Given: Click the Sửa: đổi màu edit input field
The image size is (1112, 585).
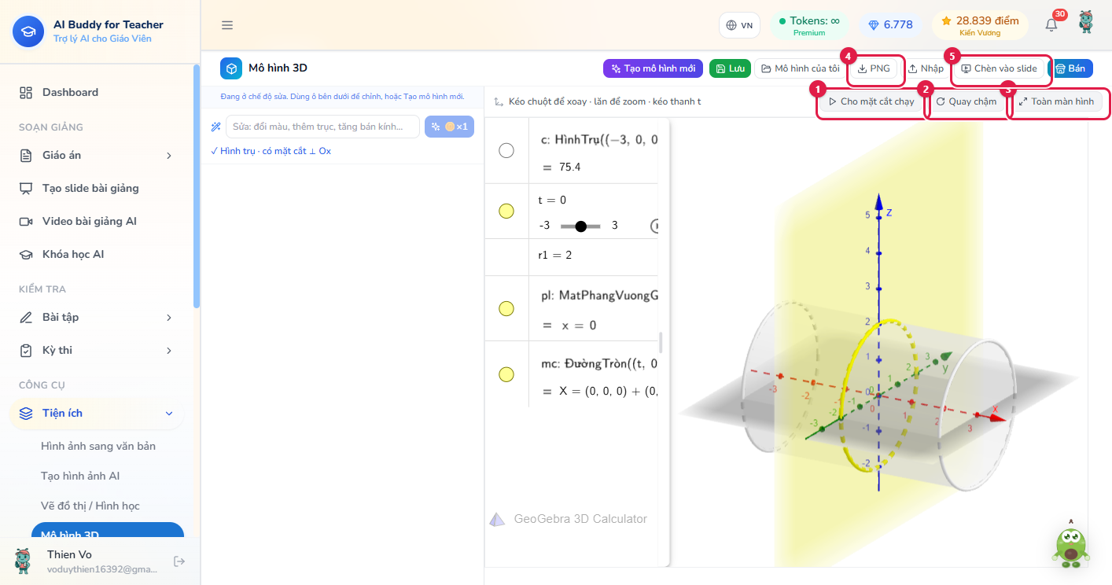Looking at the screenshot, I should coord(322,127).
